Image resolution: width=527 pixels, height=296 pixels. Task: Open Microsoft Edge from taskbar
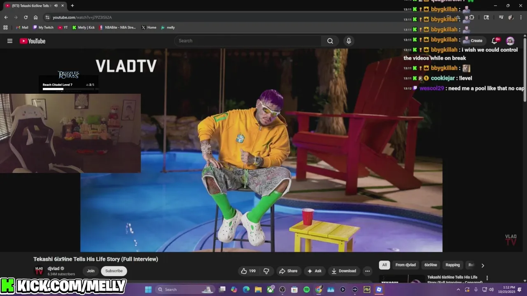246,289
